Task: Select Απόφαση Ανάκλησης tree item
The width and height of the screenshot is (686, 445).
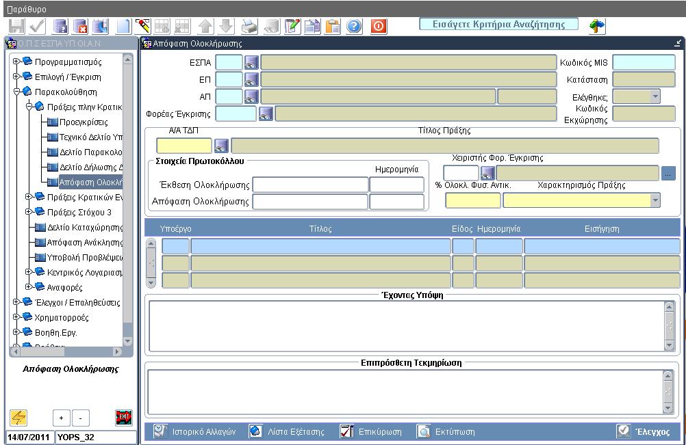Action: (85, 243)
